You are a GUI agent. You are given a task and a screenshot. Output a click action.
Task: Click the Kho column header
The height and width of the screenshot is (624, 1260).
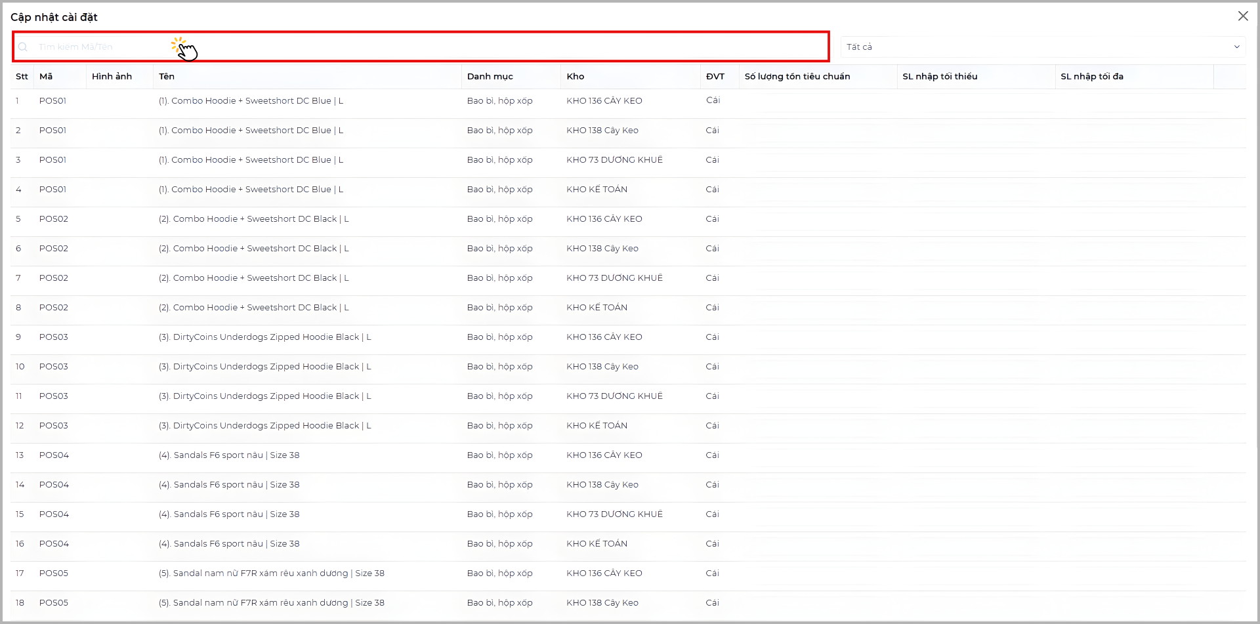[576, 77]
